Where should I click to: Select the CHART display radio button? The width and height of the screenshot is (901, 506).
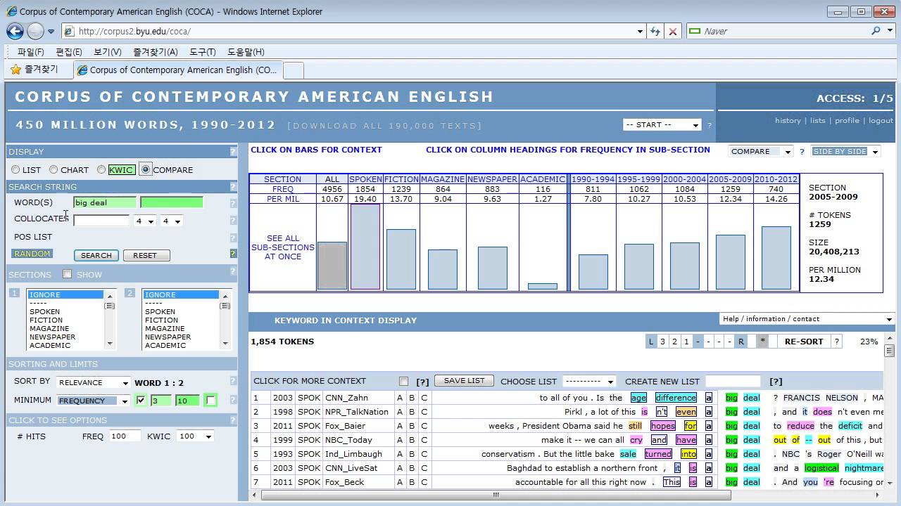pyautogui.click(x=53, y=169)
